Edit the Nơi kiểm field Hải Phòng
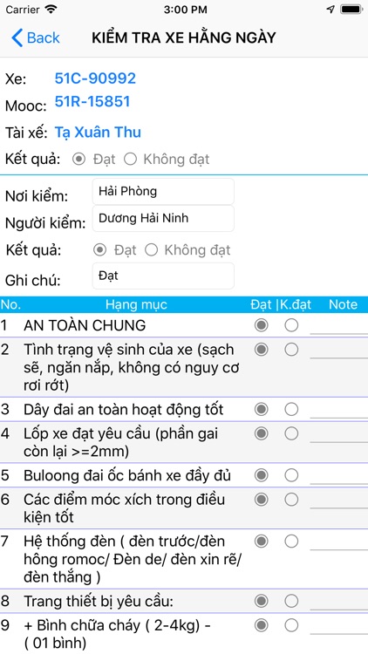The image size is (368, 654). coord(163,192)
